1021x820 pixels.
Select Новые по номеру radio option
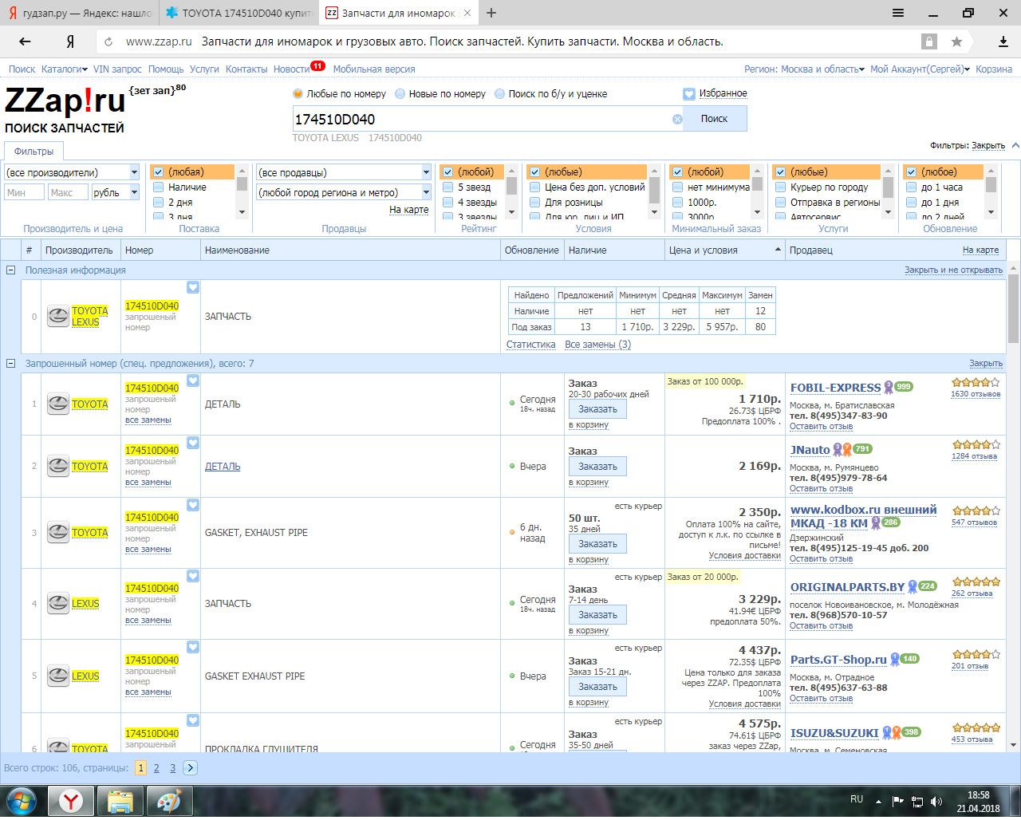pyautogui.click(x=400, y=94)
